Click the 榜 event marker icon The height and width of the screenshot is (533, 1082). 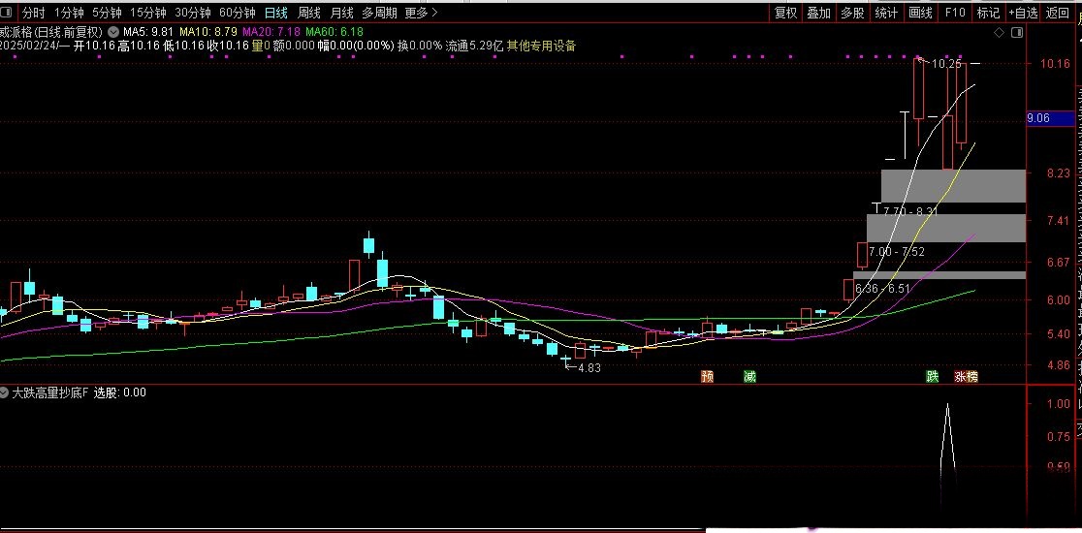coord(971,376)
